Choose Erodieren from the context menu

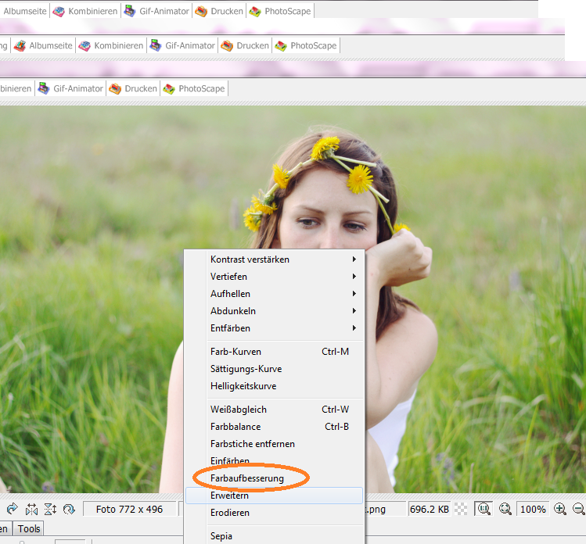274,513
